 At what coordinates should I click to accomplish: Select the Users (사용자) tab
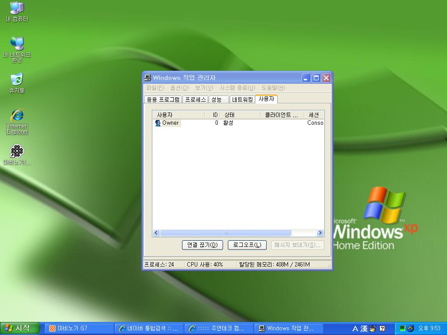tap(266, 99)
